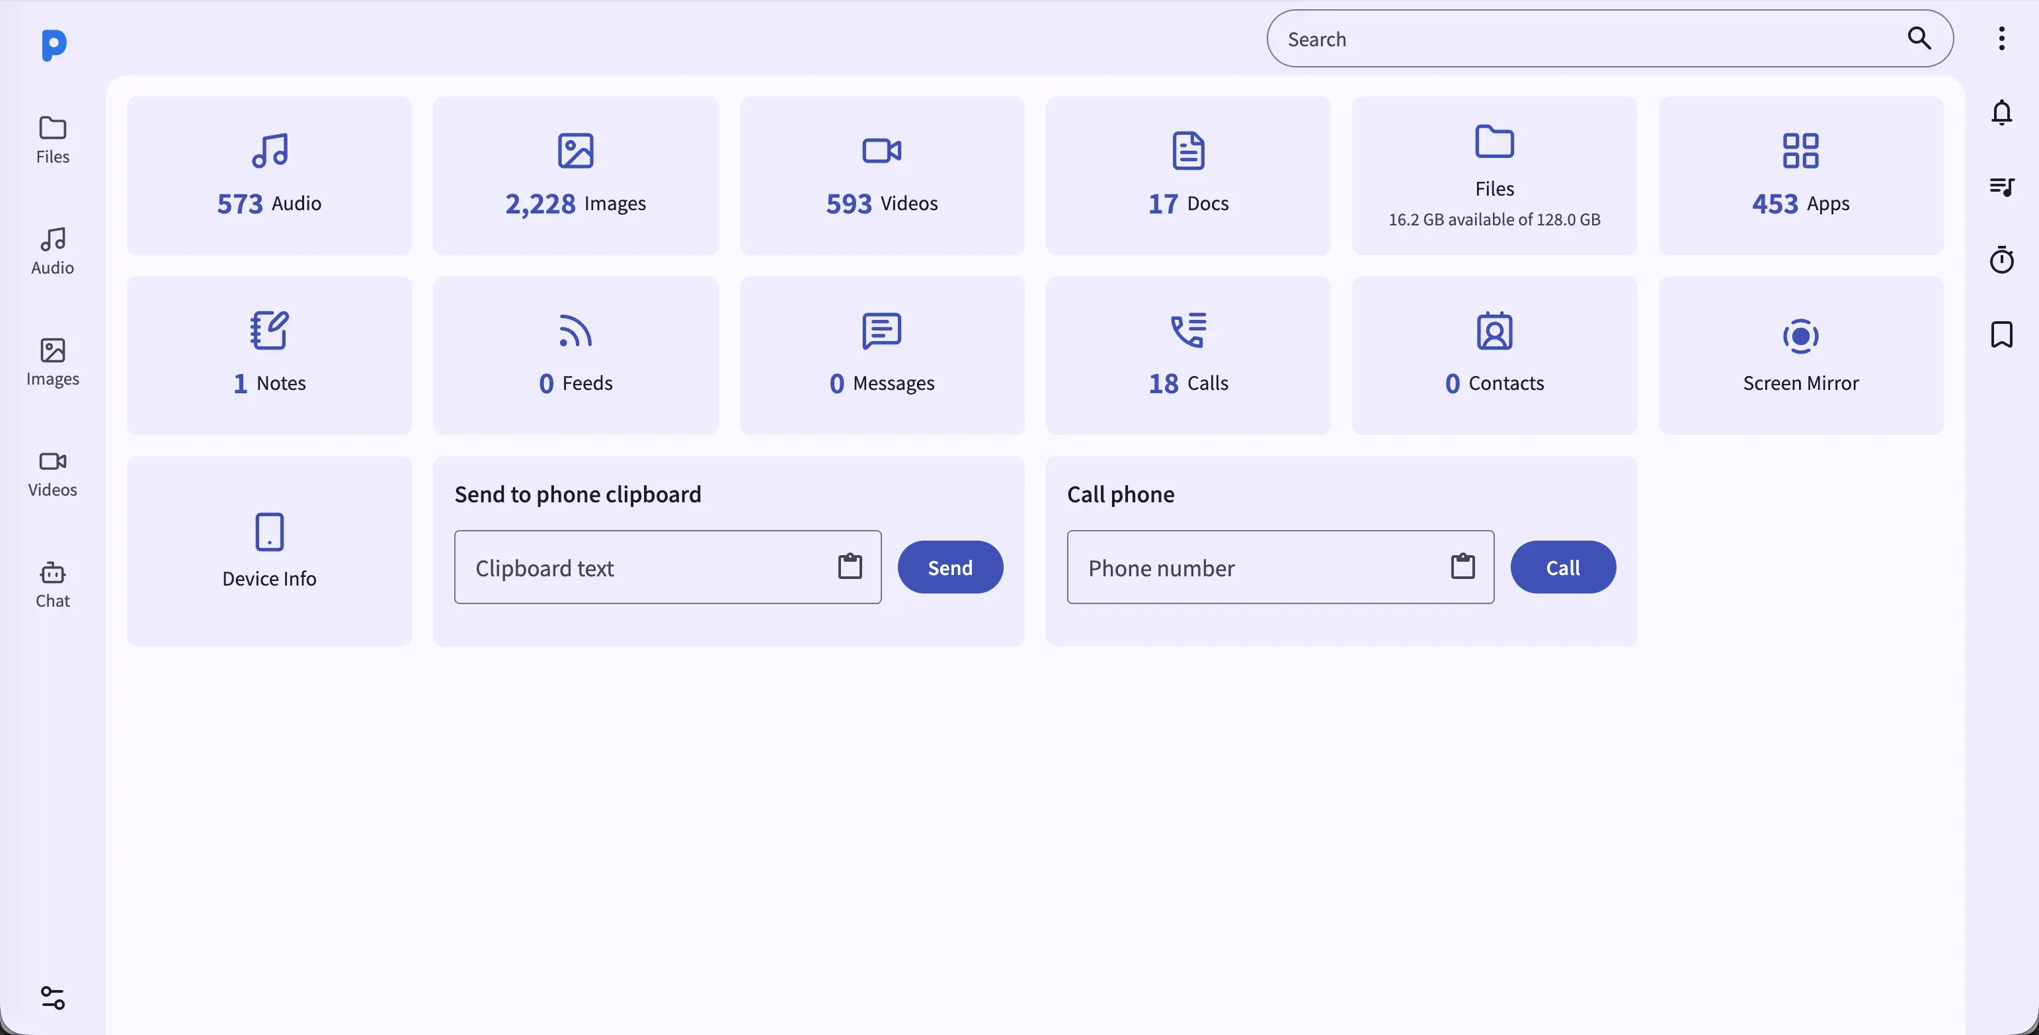Start Screen Mirror from its card
The width and height of the screenshot is (2039, 1035).
click(x=1801, y=356)
